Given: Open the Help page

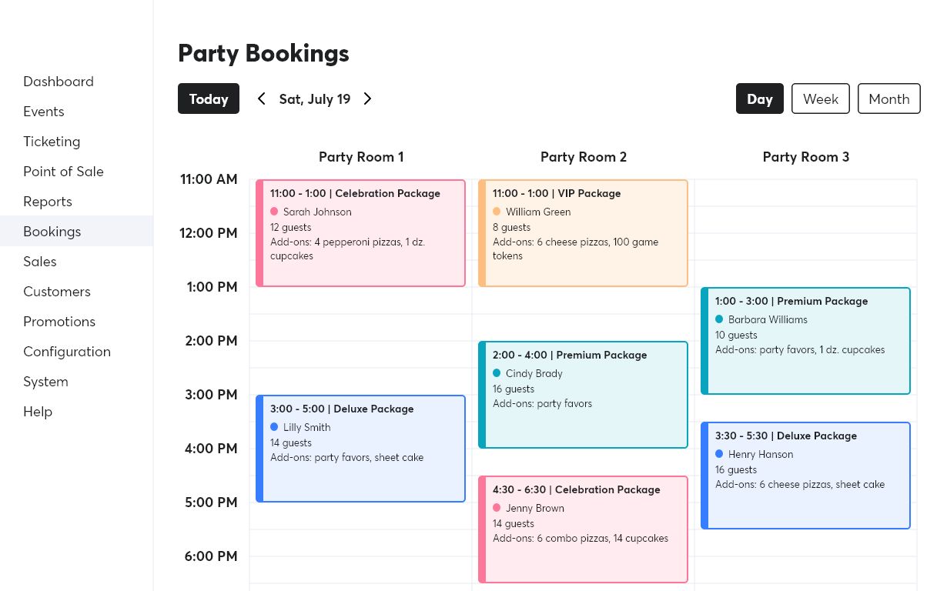Looking at the screenshot, I should pos(38,411).
